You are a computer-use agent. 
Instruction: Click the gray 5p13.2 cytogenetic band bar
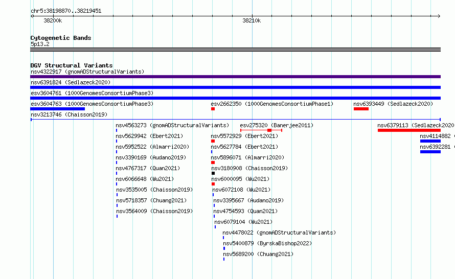point(235,50)
